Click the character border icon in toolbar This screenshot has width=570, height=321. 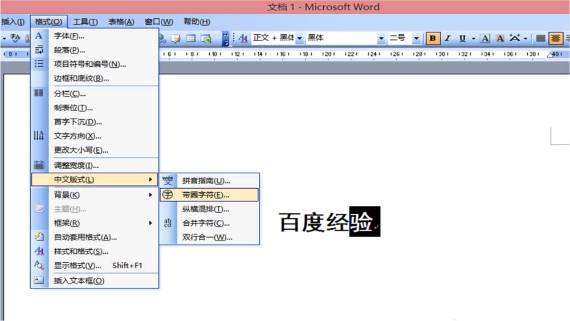click(485, 38)
